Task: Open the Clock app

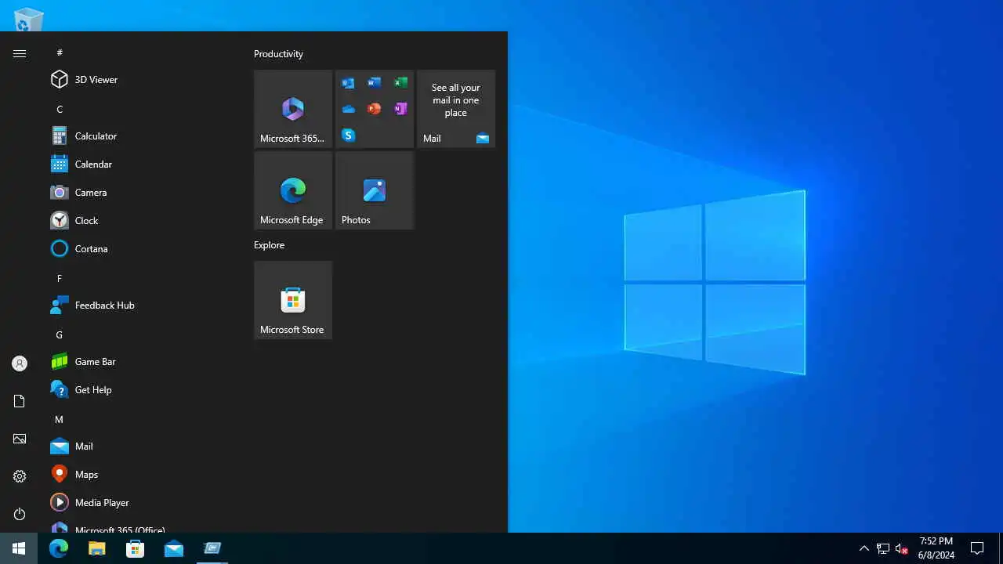Action: pyautogui.click(x=143, y=220)
